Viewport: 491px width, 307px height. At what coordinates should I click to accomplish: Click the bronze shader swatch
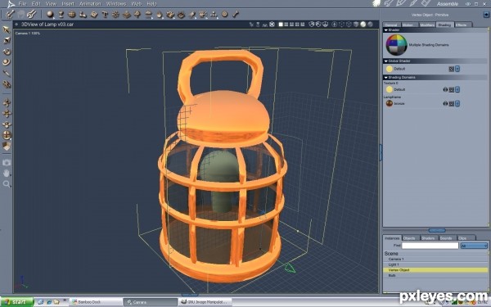click(x=390, y=103)
